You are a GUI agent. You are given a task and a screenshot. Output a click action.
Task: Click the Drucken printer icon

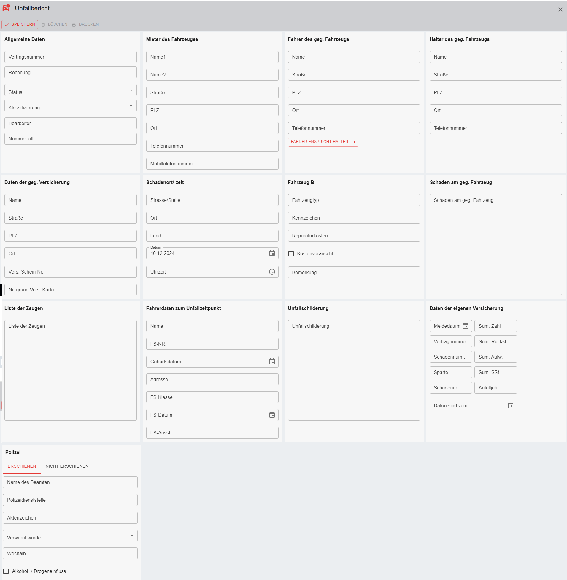[74, 24]
